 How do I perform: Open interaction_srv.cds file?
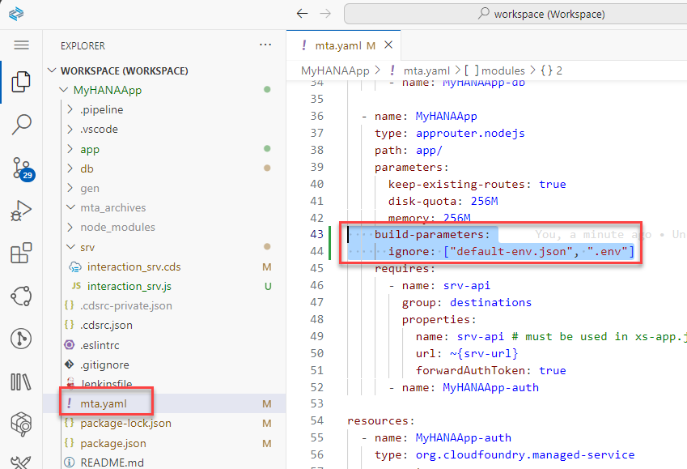point(134,266)
